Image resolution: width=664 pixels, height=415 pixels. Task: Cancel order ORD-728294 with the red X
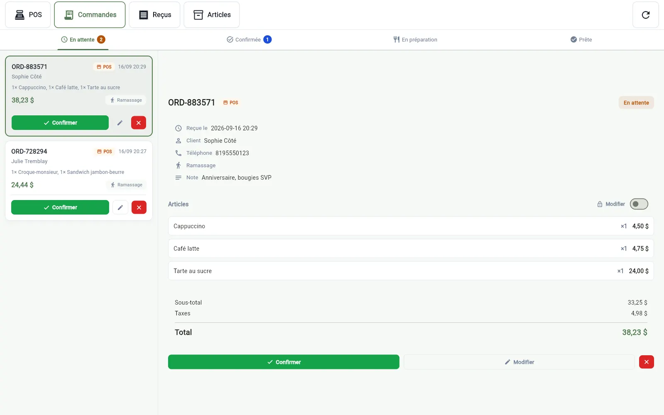click(139, 207)
